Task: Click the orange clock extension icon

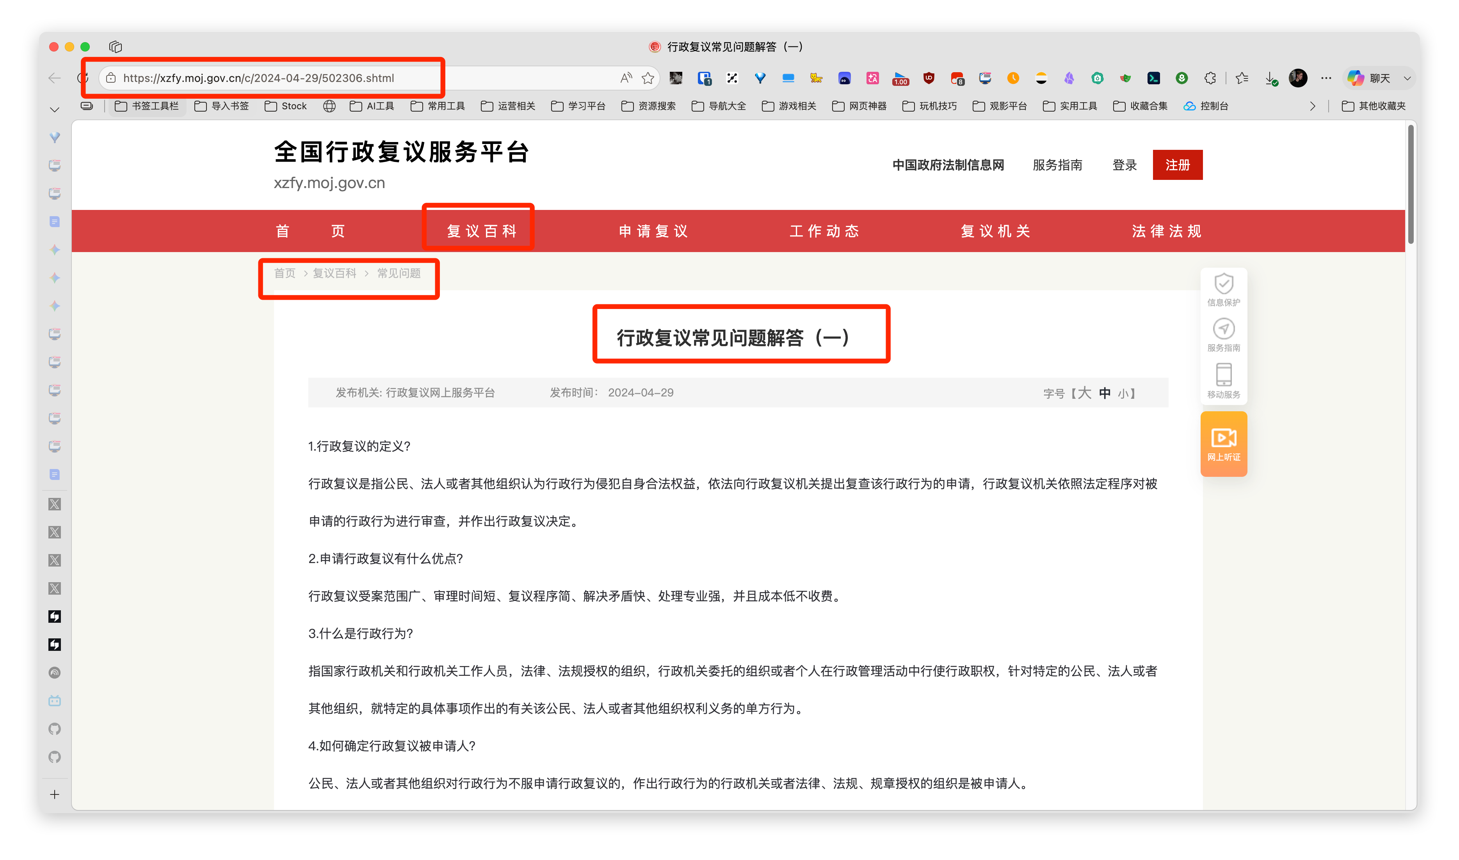Action: click(1012, 78)
